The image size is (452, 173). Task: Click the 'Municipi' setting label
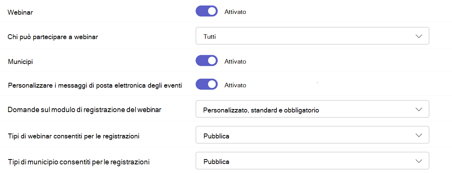20,62
